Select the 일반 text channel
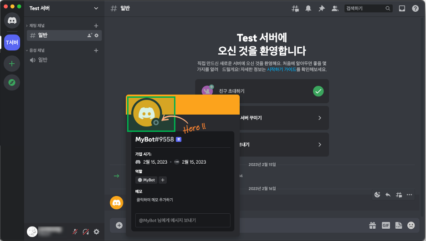The width and height of the screenshot is (426, 241). [64, 35]
